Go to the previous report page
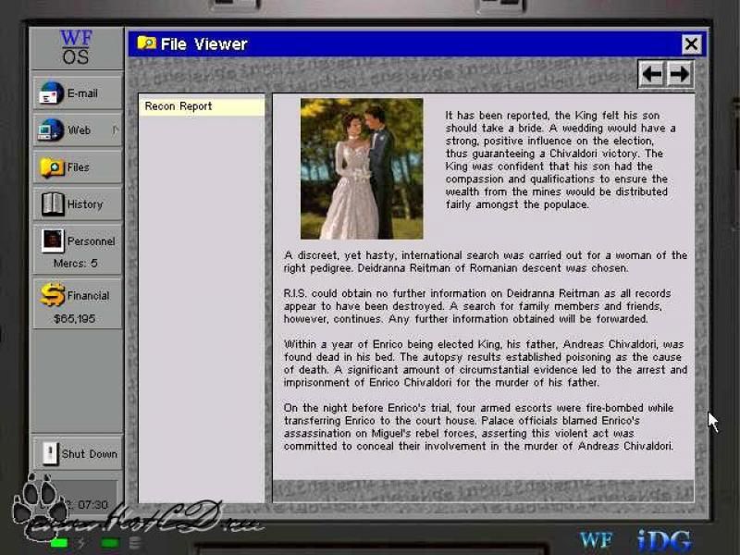The image size is (740, 555). tap(652, 75)
